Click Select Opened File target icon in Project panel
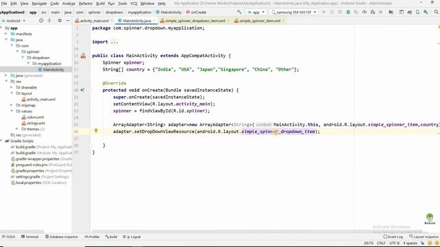This screenshot has width=440, height=247. tap(41, 21)
